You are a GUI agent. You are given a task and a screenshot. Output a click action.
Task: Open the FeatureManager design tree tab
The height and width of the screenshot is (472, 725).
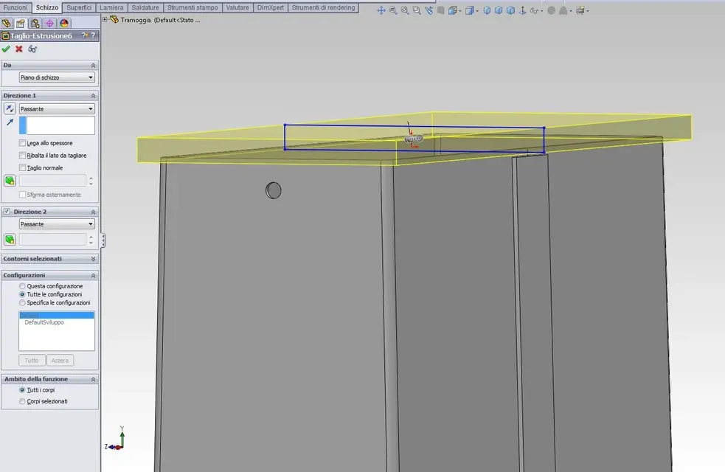(6, 23)
